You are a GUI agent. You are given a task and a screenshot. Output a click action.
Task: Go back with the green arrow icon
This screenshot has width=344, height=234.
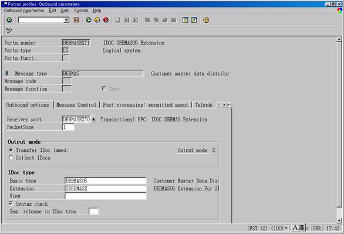click(x=89, y=20)
